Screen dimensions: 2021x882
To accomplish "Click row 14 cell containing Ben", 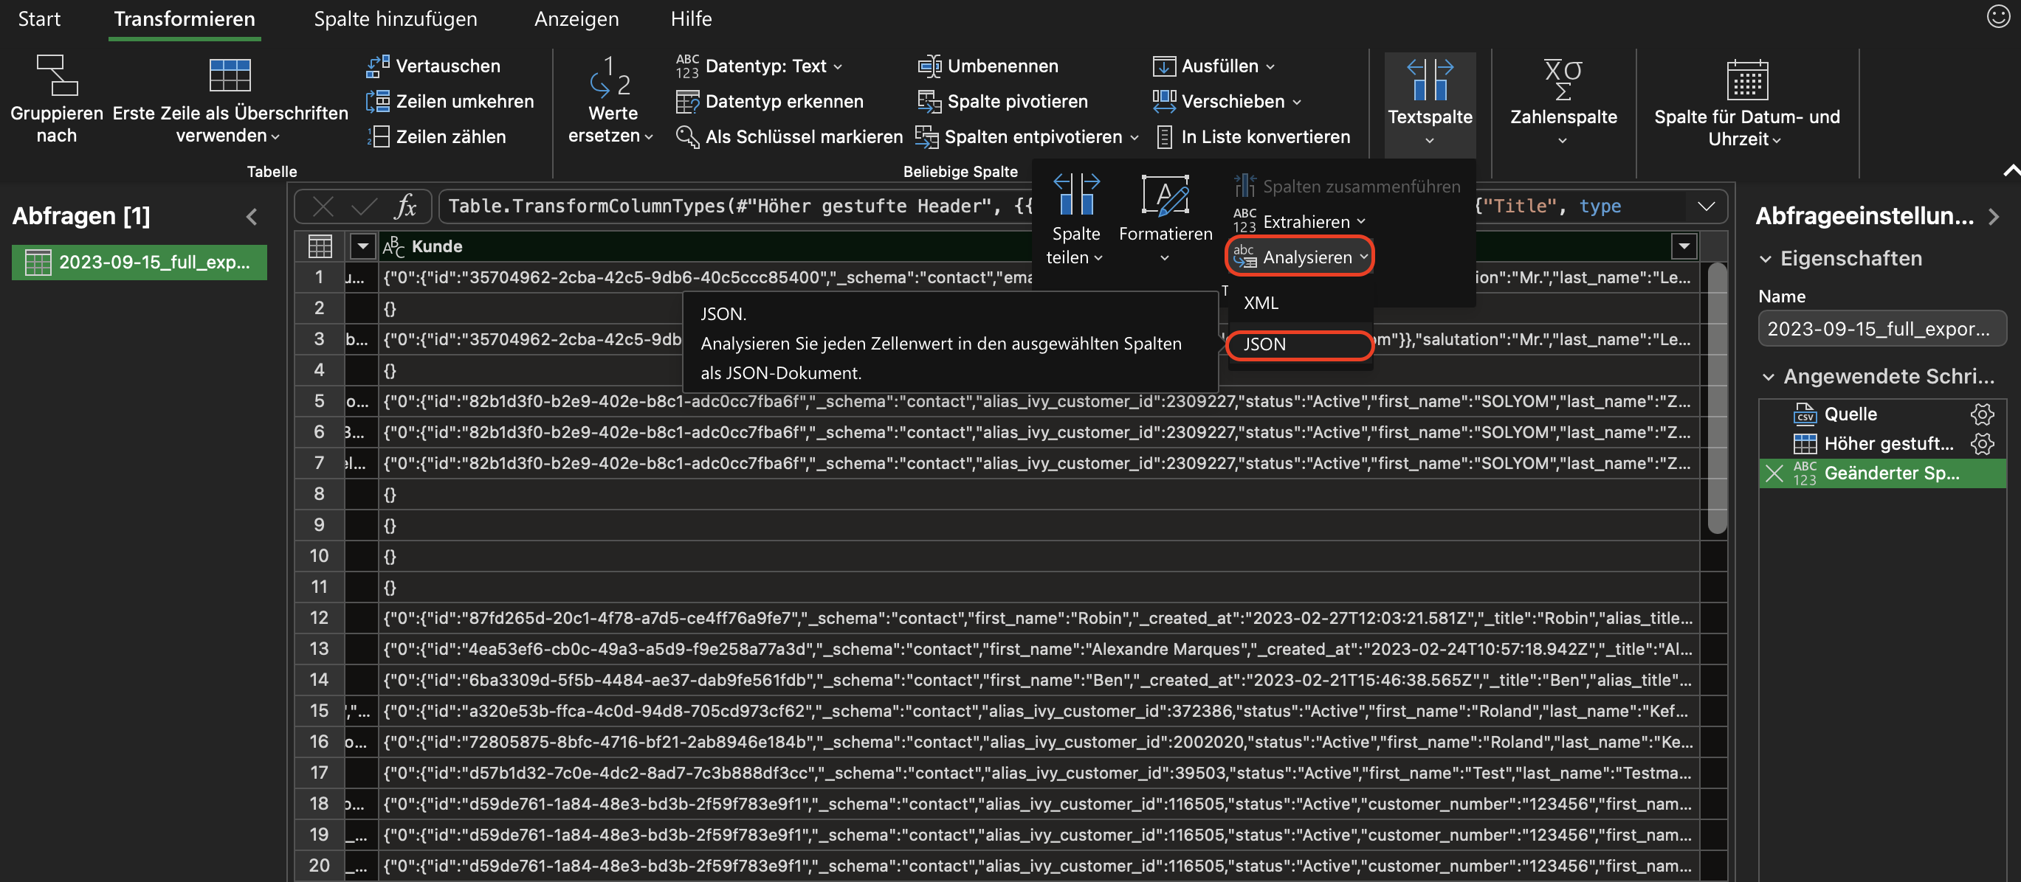I will (1039, 680).
